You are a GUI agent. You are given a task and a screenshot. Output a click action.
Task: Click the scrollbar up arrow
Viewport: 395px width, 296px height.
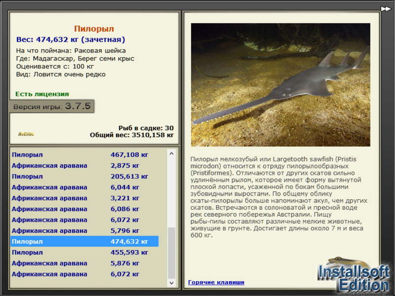171,153
